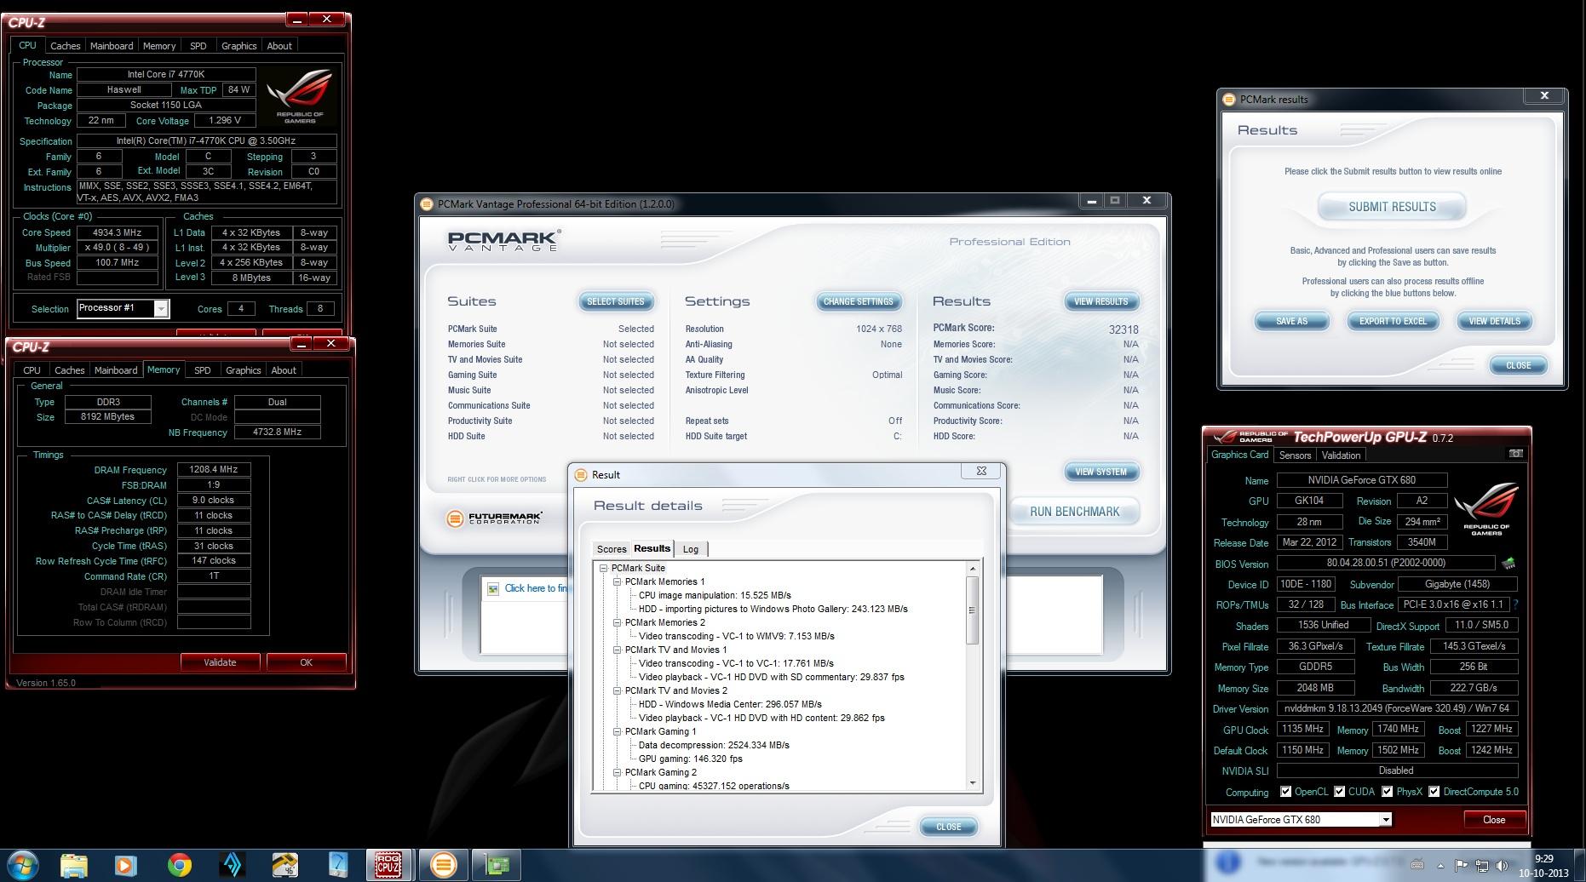1586x882 pixels.
Task: Click the Futuremark Corporation logo
Action: click(494, 518)
